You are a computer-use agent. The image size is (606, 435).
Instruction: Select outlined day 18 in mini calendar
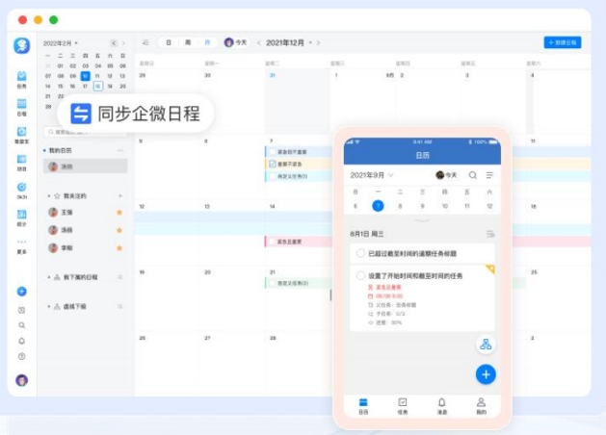point(97,86)
